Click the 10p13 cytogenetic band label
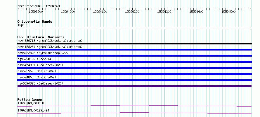This screenshot has height=117, width=260. coord(22,25)
